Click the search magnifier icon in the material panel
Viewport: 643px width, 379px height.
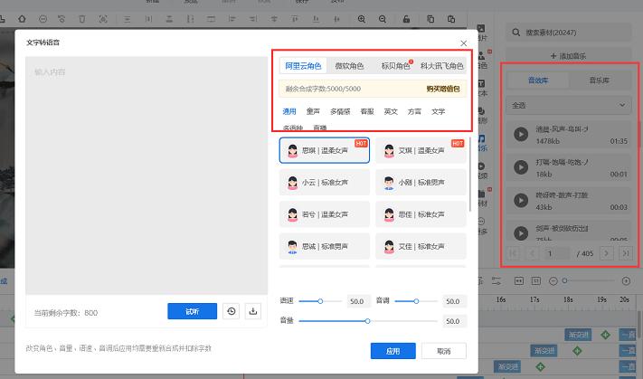pyautogui.click(x=515, y=33)
